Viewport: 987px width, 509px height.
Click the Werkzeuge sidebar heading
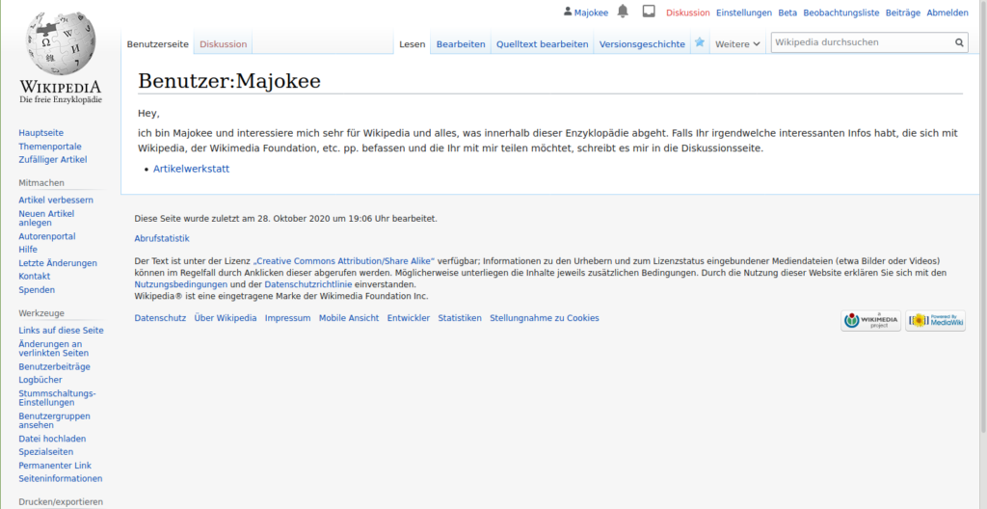[41, 313]
